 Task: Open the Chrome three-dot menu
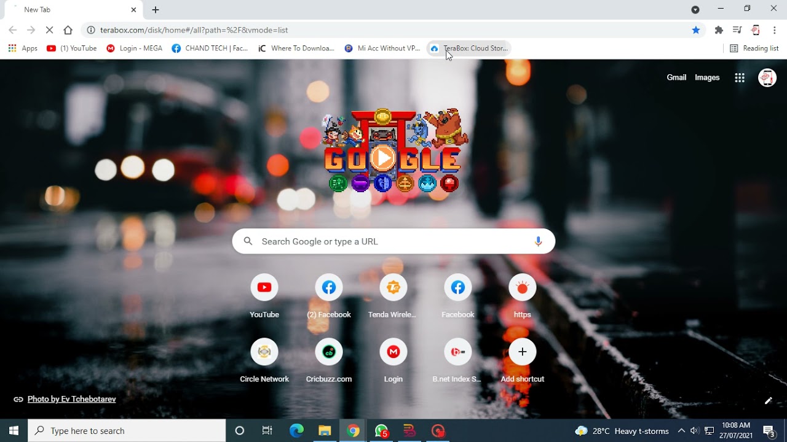tap(775, 30)
